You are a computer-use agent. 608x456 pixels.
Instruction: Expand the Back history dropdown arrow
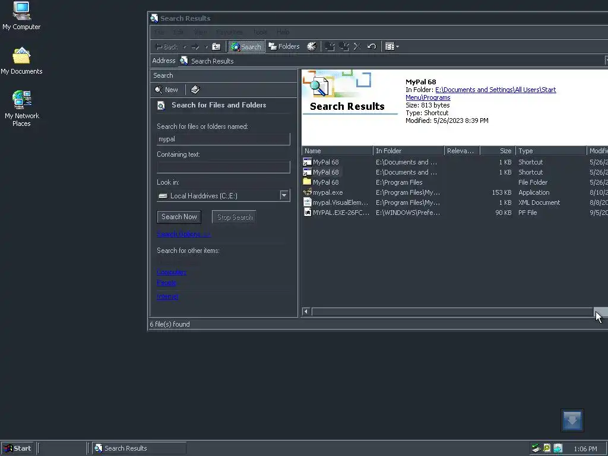coord(185,47)
